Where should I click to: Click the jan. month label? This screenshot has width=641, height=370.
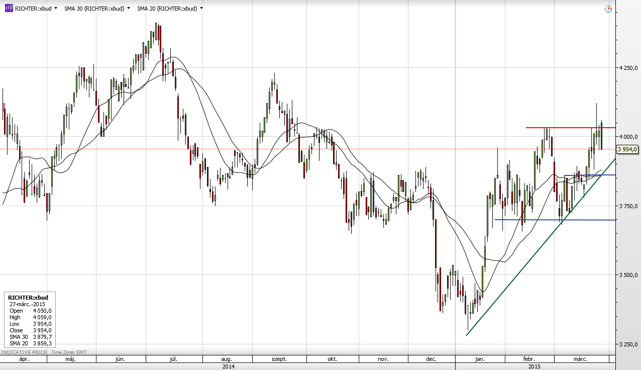(x=480, y=359)
